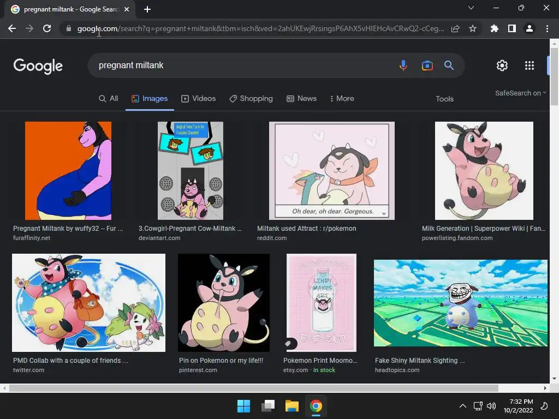559x419 pixels.
Task: Open the Windows Start menu
Action: 244,406
